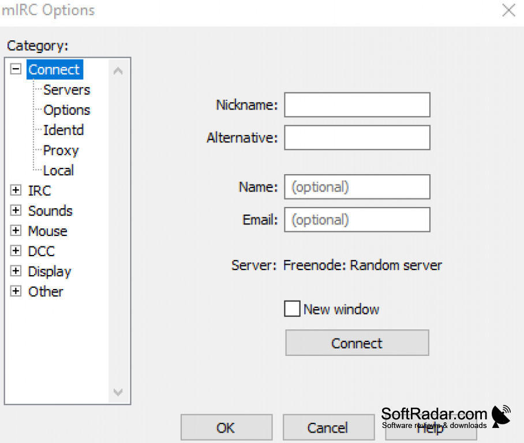Open the Help button
The height and width of the screenshot is (443, 524).
click(x=431, y=427)
